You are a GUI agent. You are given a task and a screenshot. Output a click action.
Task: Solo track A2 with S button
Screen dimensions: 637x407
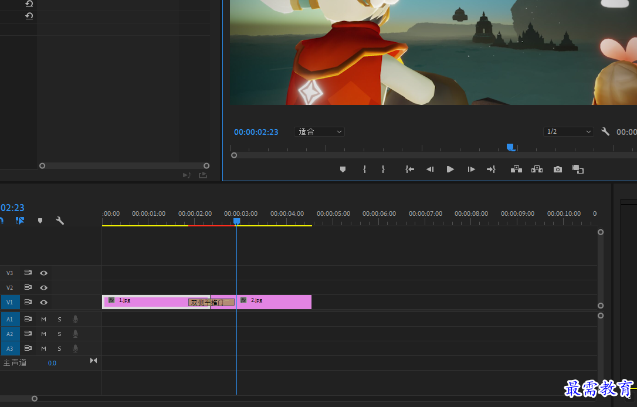tap(59, 334)
